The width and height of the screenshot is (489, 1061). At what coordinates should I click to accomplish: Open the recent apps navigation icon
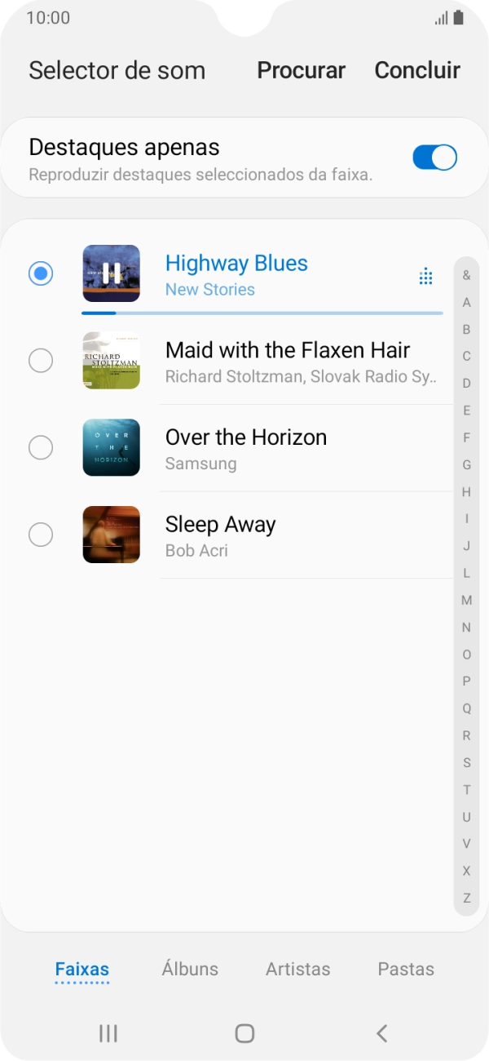click(108, 1033)
